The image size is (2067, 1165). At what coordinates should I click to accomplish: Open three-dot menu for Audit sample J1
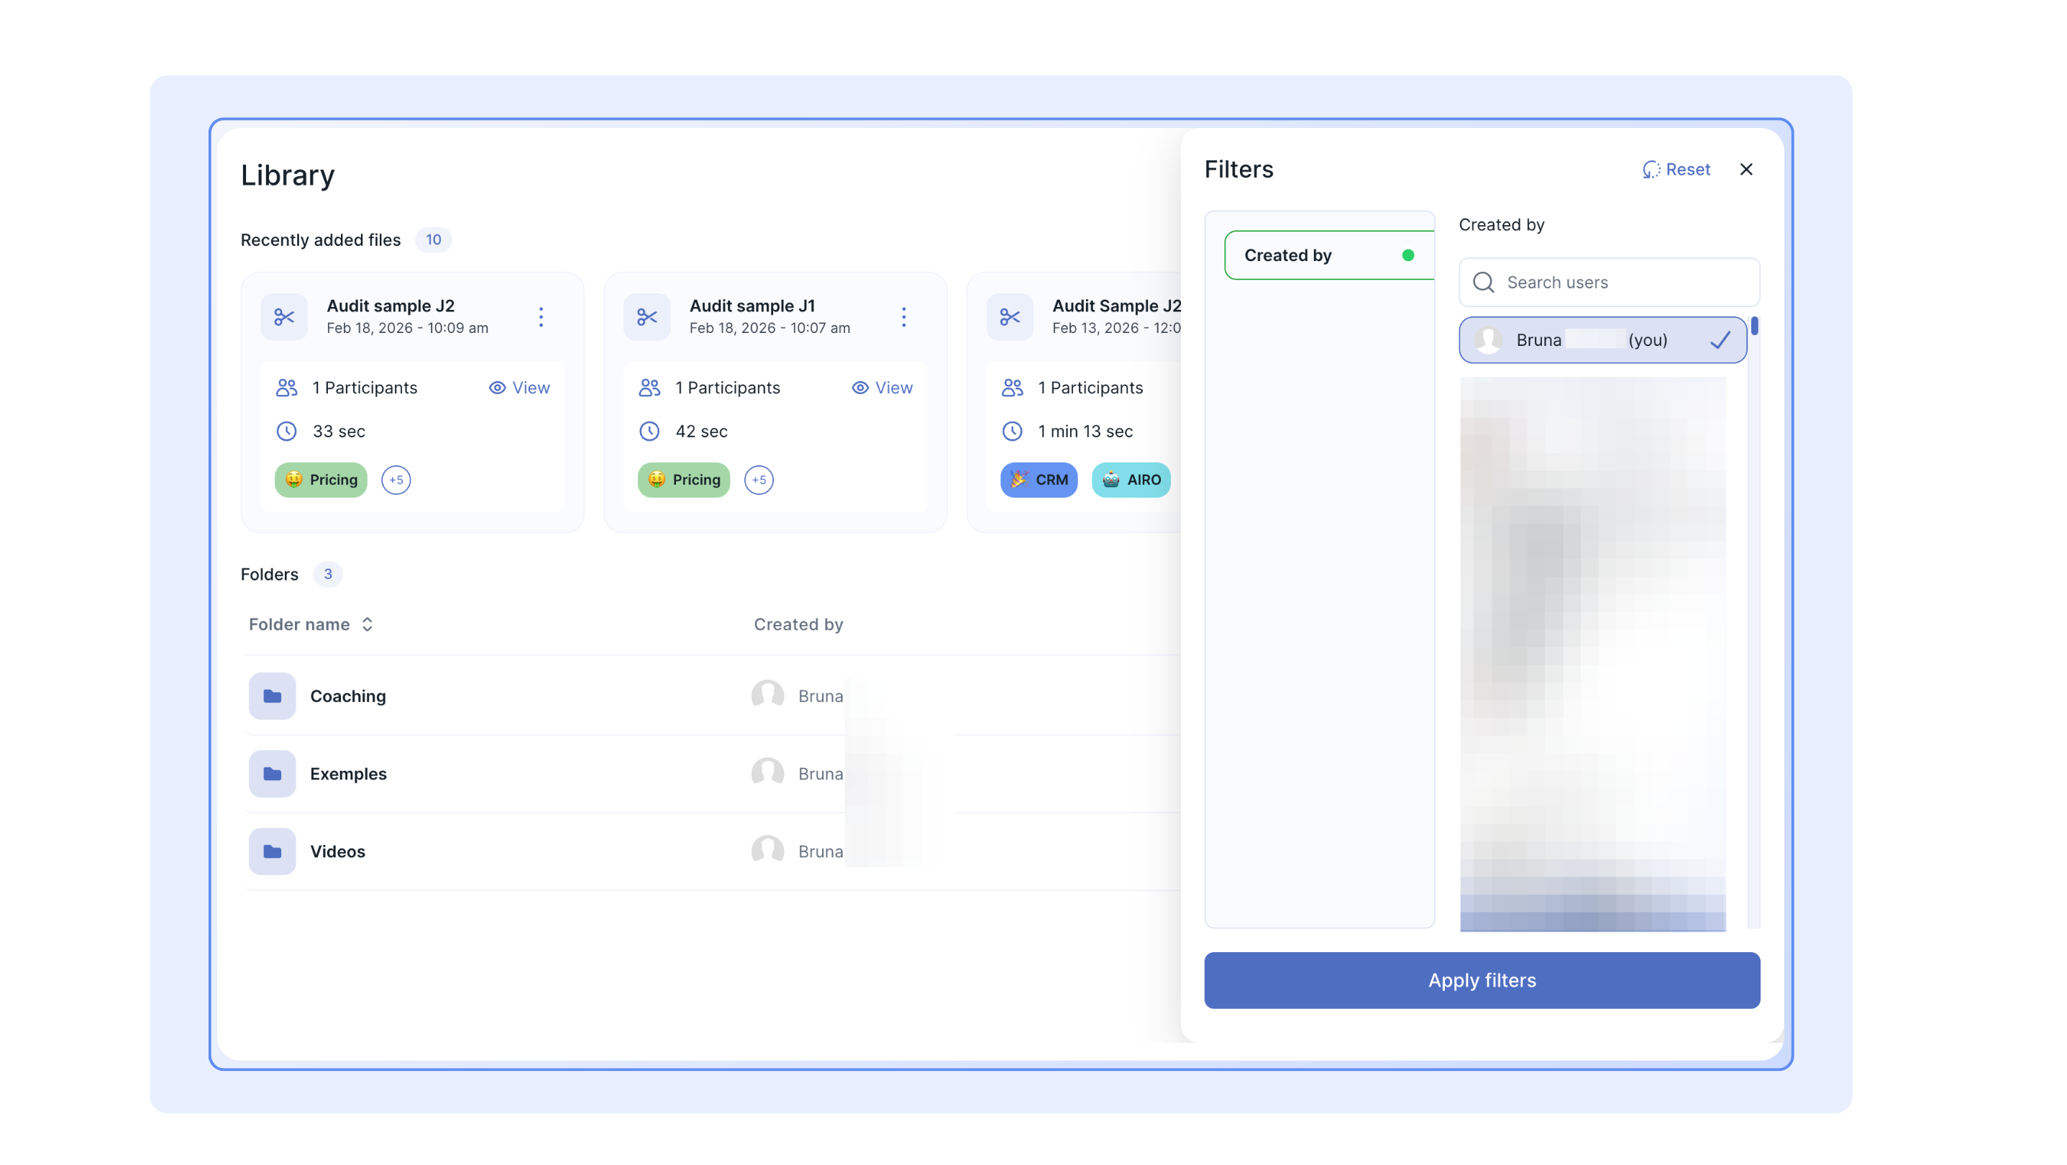[903, 317]
